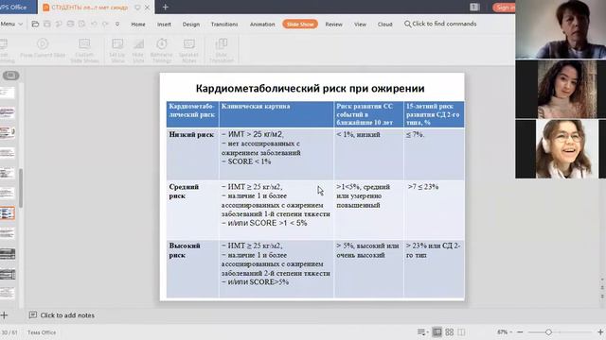This screenshot has width=606, height=340.
Task: Click the Save icon in quick toolbar
Action: pos(46,24)
